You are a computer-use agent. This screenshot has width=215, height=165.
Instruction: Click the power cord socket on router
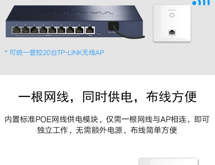coord(113,26)
